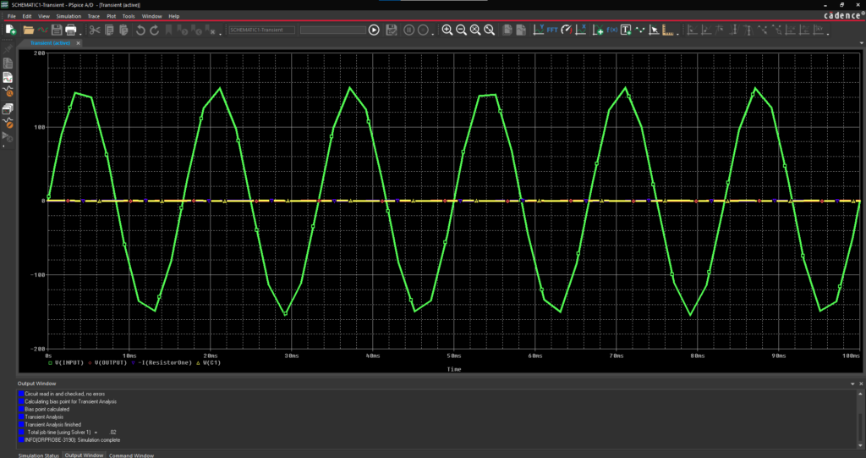Viewport: 866px width, 458px height.
Task: Toggle Log Y axis icon
Action: (x=539, y=30)
